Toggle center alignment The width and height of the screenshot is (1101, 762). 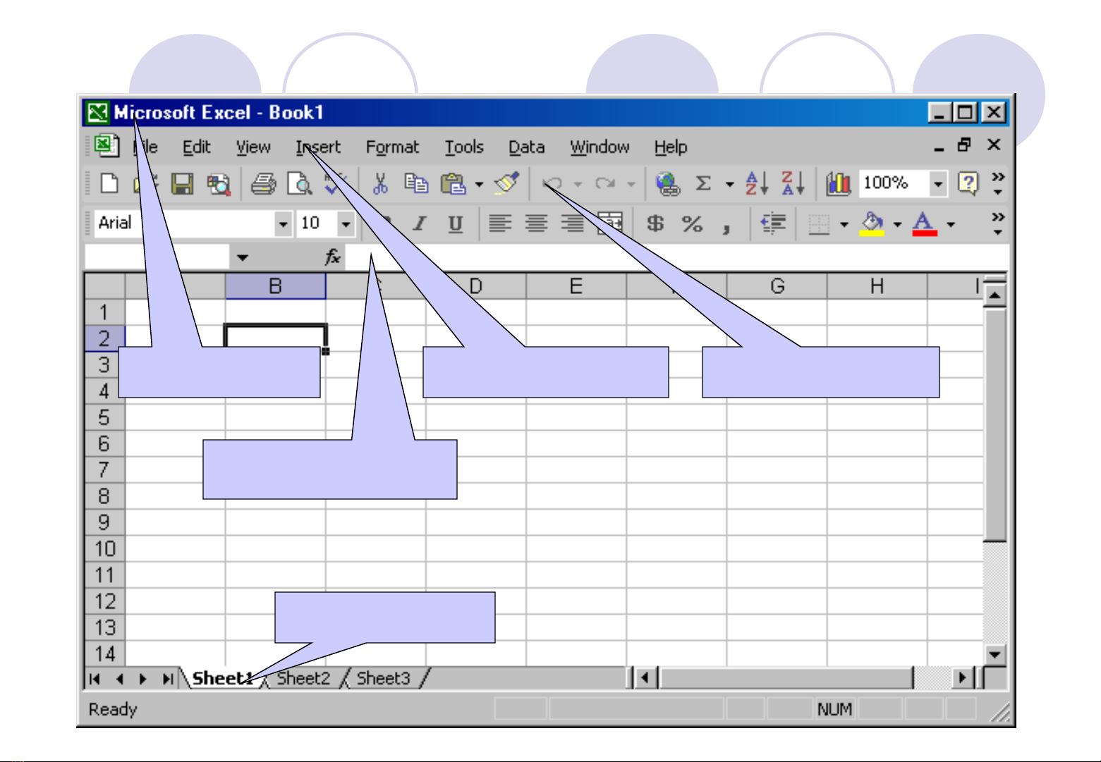pyautogui.click(x=536, y=224)
